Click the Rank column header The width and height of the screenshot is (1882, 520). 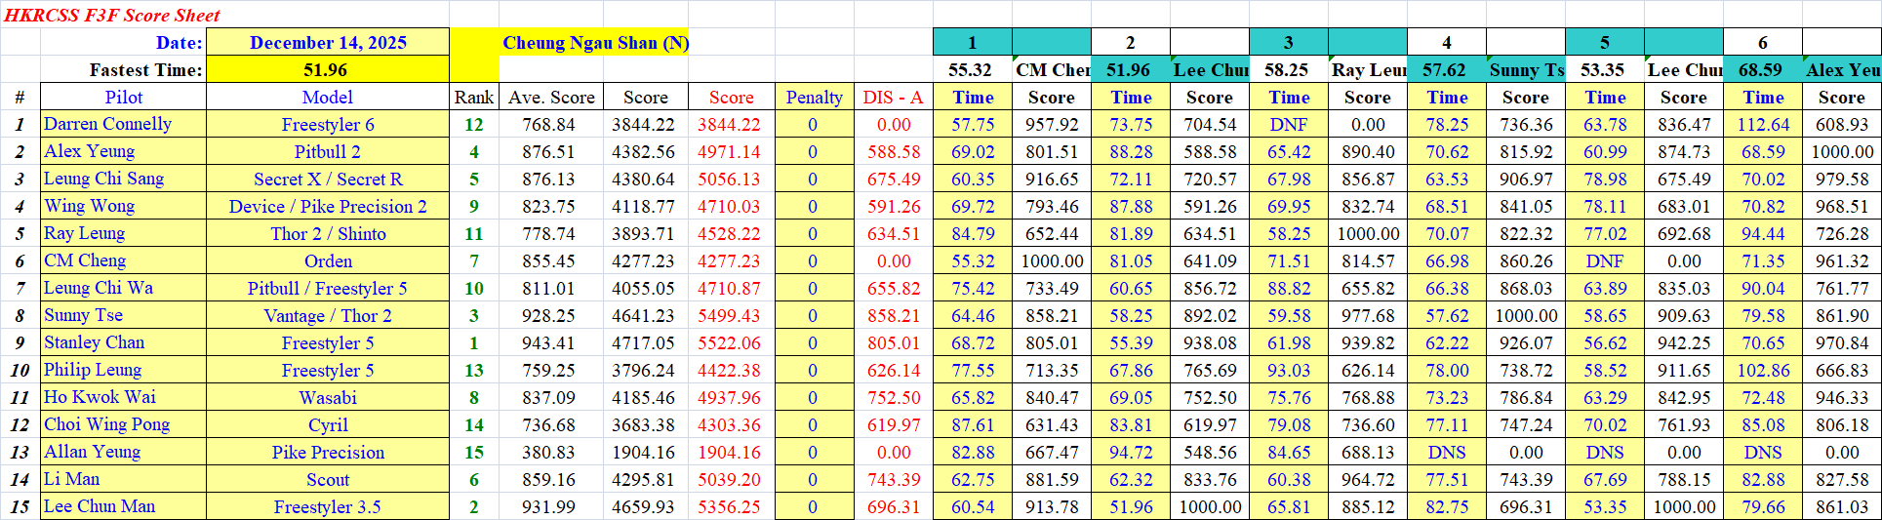pos(474,97)
